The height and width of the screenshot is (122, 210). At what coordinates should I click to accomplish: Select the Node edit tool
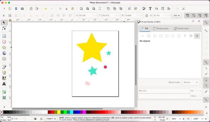point(4,28)
